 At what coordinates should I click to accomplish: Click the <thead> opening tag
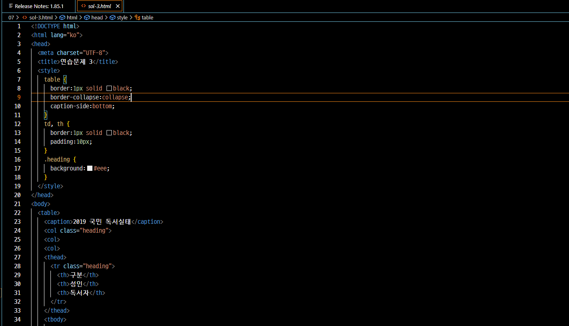[55, 257]
